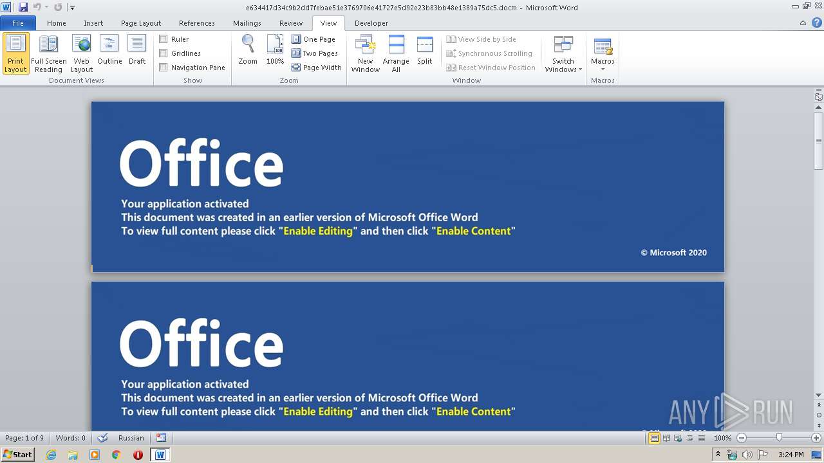Image resolution: width=824 pixels, height=463 pixels.
Task: Open the Review tab
Action: 291,23
